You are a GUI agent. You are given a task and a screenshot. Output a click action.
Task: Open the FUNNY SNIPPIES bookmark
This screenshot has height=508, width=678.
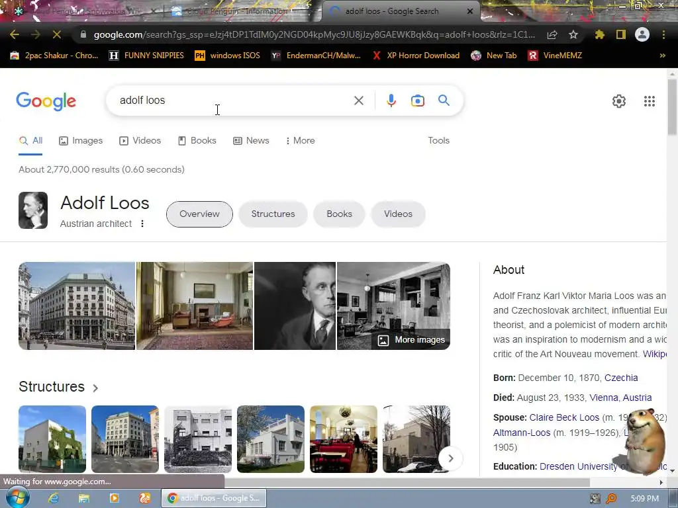(146, 56)
